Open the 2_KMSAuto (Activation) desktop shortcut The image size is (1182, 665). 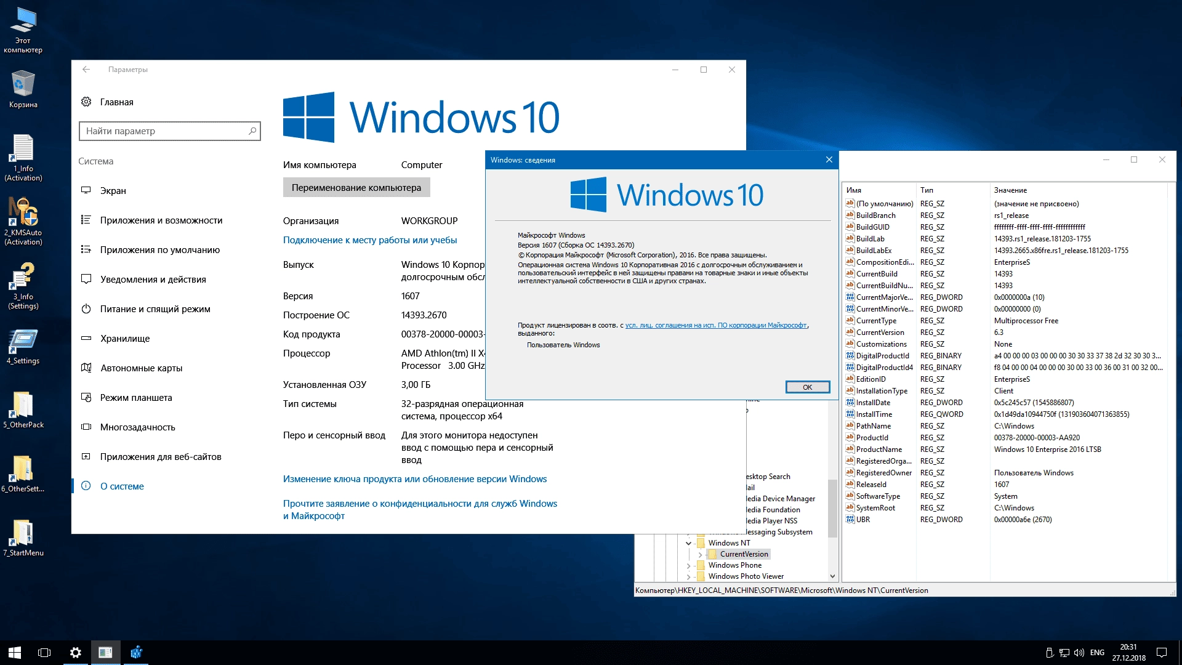[23, 222]
